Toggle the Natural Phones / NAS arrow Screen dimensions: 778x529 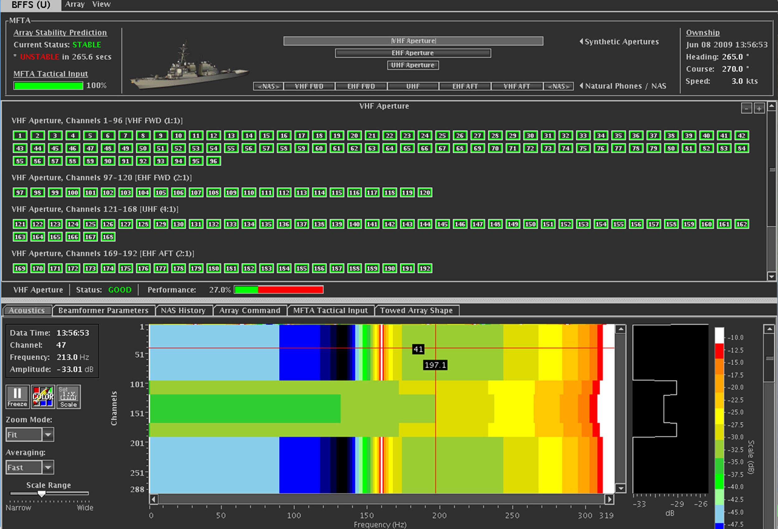[582, 86]
